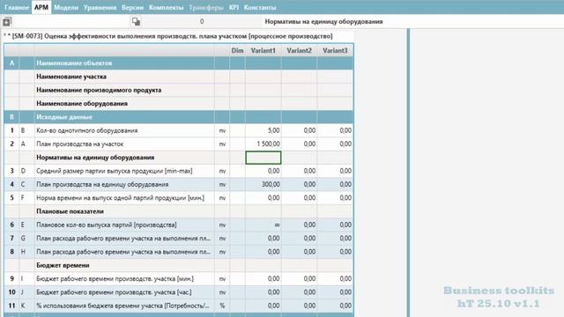
Task: Go to the Версии tab
Action: point(132,7)
